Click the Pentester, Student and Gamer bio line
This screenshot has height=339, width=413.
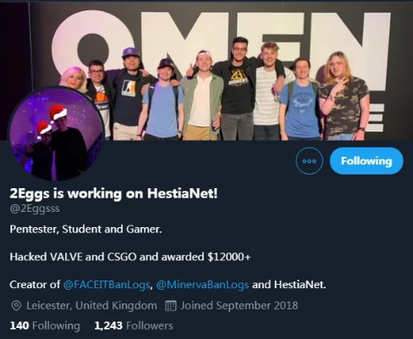(85, 229)
